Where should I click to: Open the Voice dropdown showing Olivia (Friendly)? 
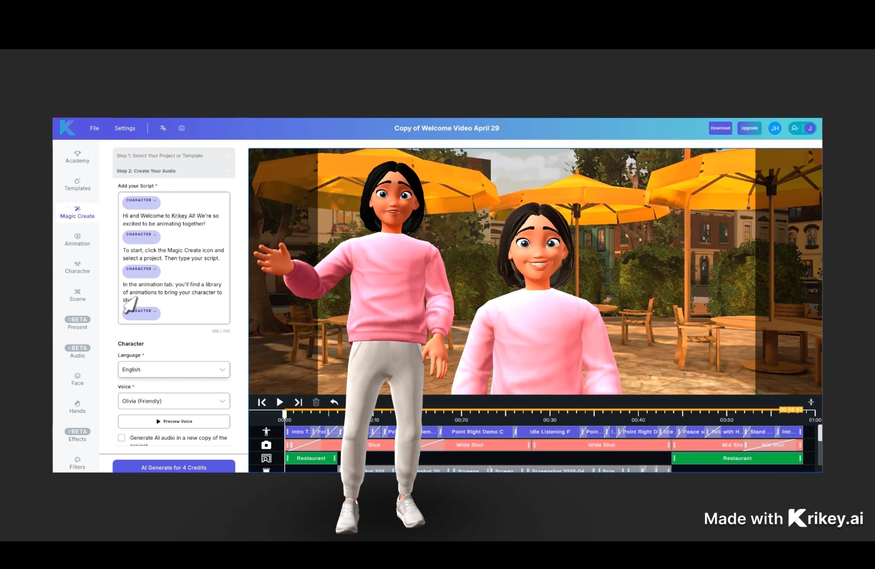tap(174, 401)
